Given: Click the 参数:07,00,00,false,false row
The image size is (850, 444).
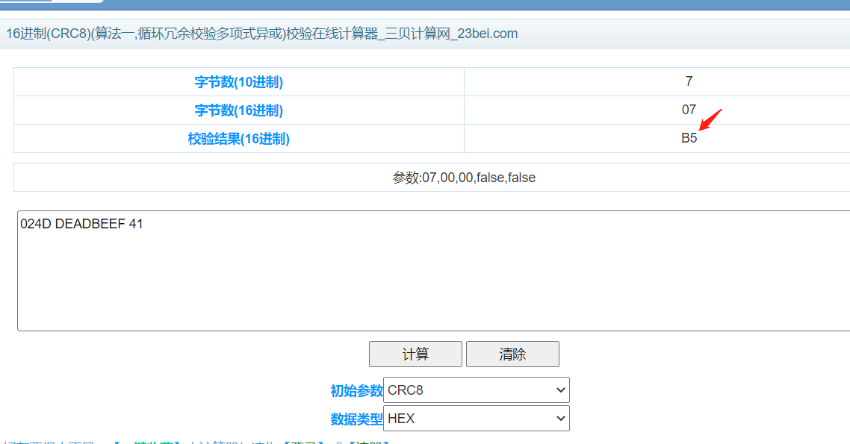Looking at the screenshot, I should (x=432, y=178).
